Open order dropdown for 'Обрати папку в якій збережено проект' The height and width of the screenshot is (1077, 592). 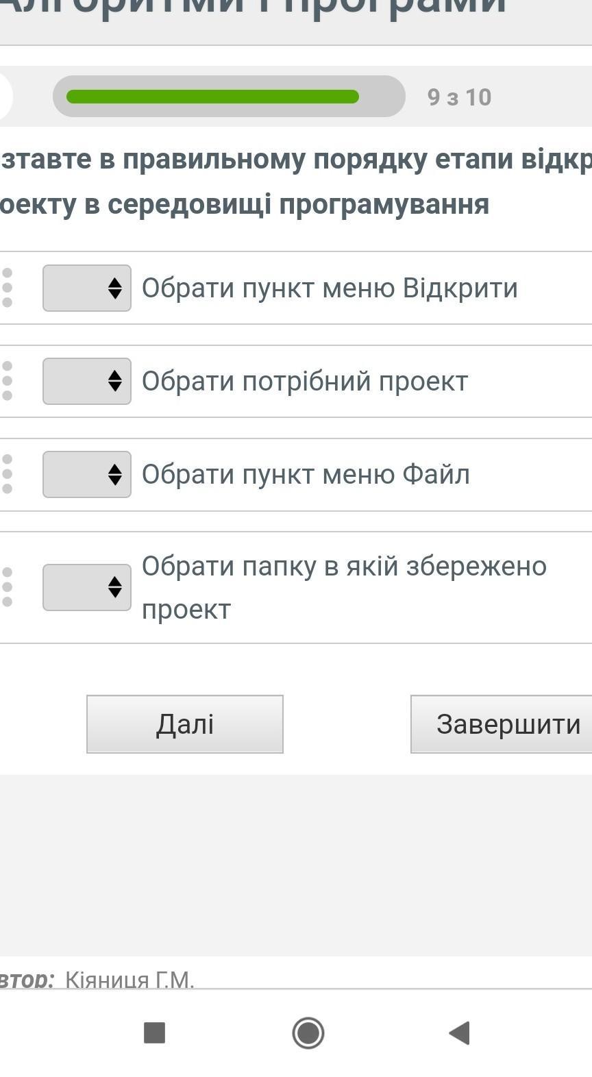pos(87,587)
